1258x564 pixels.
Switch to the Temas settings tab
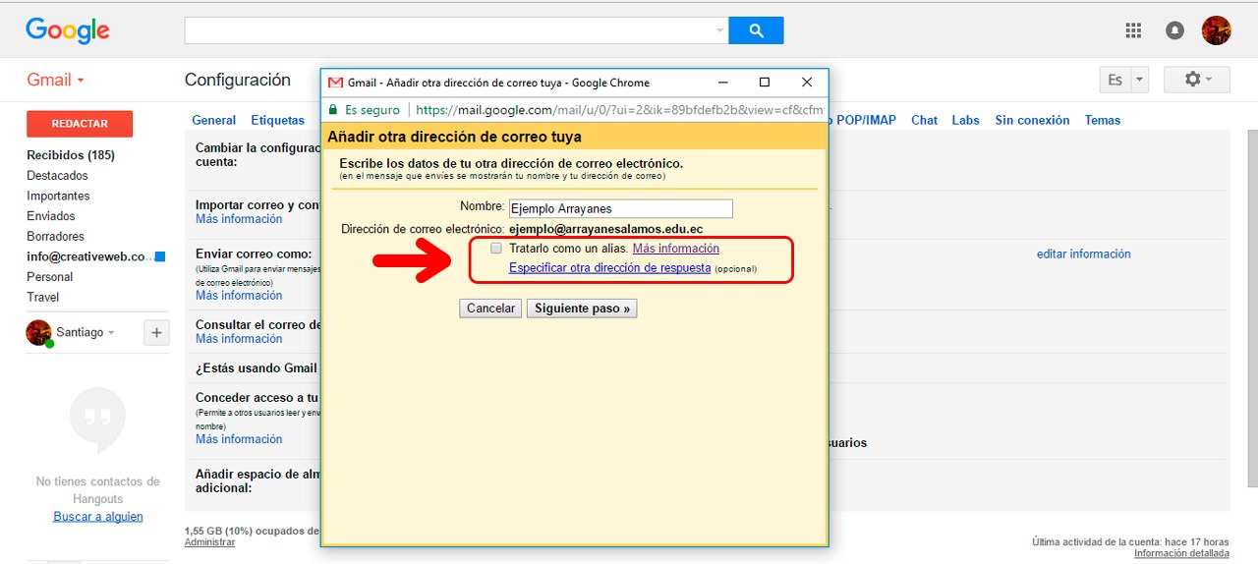1103,120
